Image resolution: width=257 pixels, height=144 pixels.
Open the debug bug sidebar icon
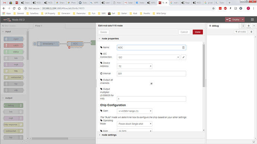tap(249, 26)
